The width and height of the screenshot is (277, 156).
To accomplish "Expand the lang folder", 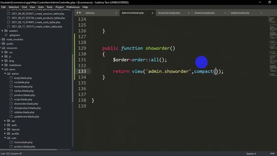I will pos(3,61).
